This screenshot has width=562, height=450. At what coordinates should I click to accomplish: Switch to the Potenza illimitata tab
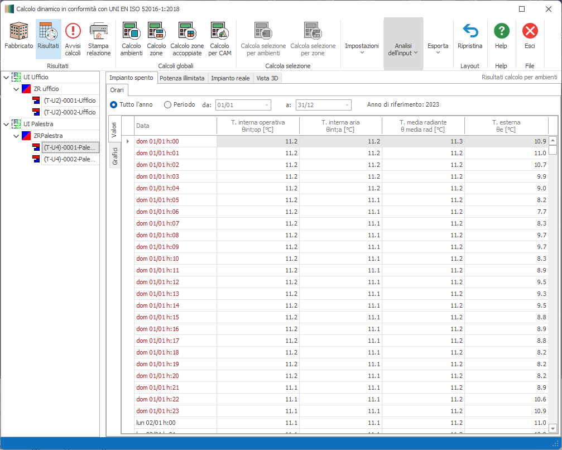(182, 78)
